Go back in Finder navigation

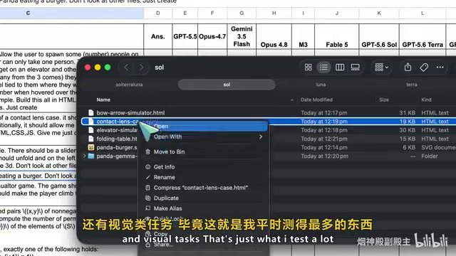[126, 68]
